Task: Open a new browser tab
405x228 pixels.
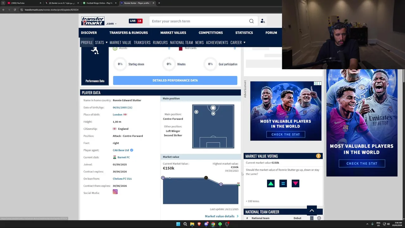Action: tap(159, 3)
